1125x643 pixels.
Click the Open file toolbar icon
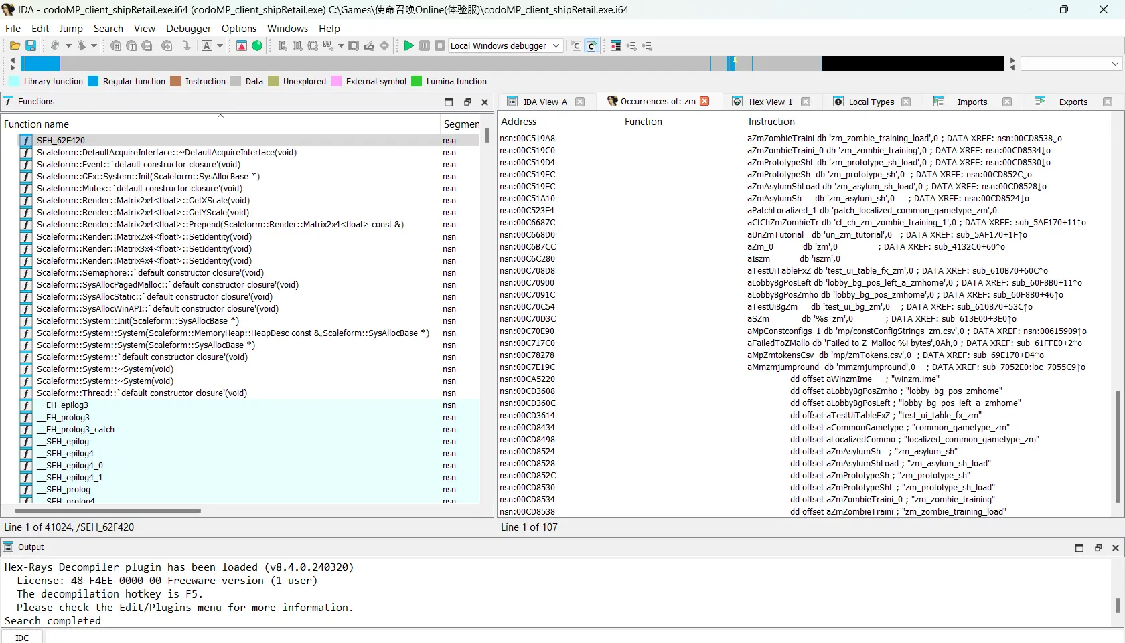(15, 45)
